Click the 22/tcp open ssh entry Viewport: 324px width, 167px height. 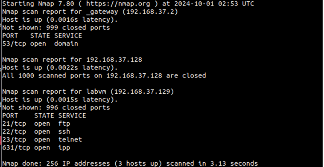36,132
